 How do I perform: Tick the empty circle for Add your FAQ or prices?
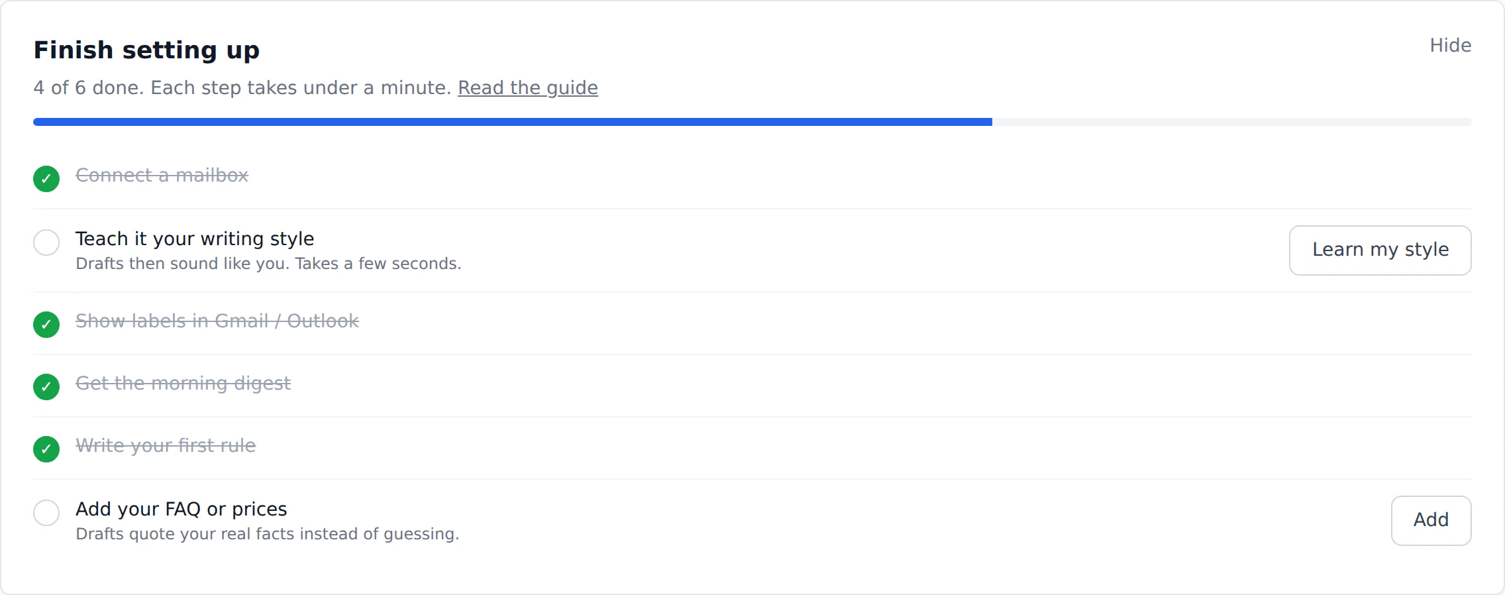pyautogui.click(x=46, y=513)
